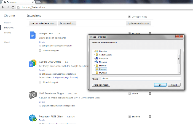Viewport: 193px width, 124px height.
Task: Click the Pack extension button
Action: pyautogui.click(x=67, y=23)
